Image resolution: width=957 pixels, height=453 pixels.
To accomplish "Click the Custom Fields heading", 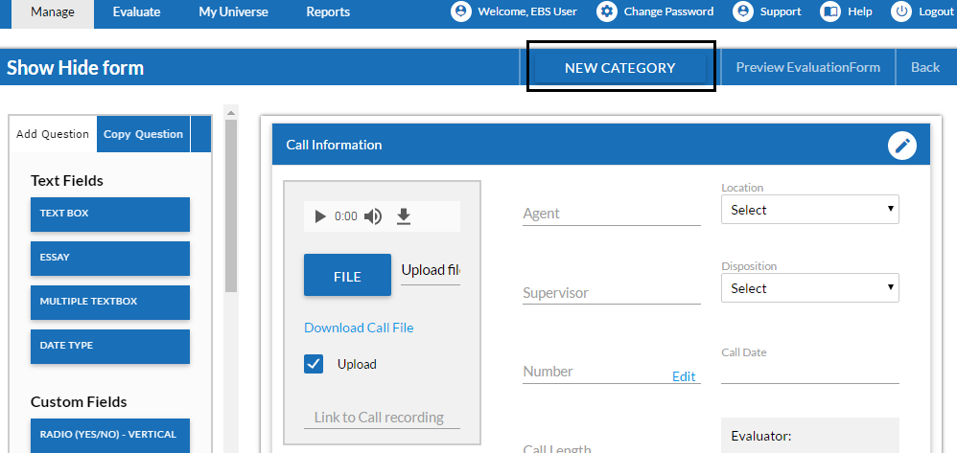I will [x=79, y=402].
